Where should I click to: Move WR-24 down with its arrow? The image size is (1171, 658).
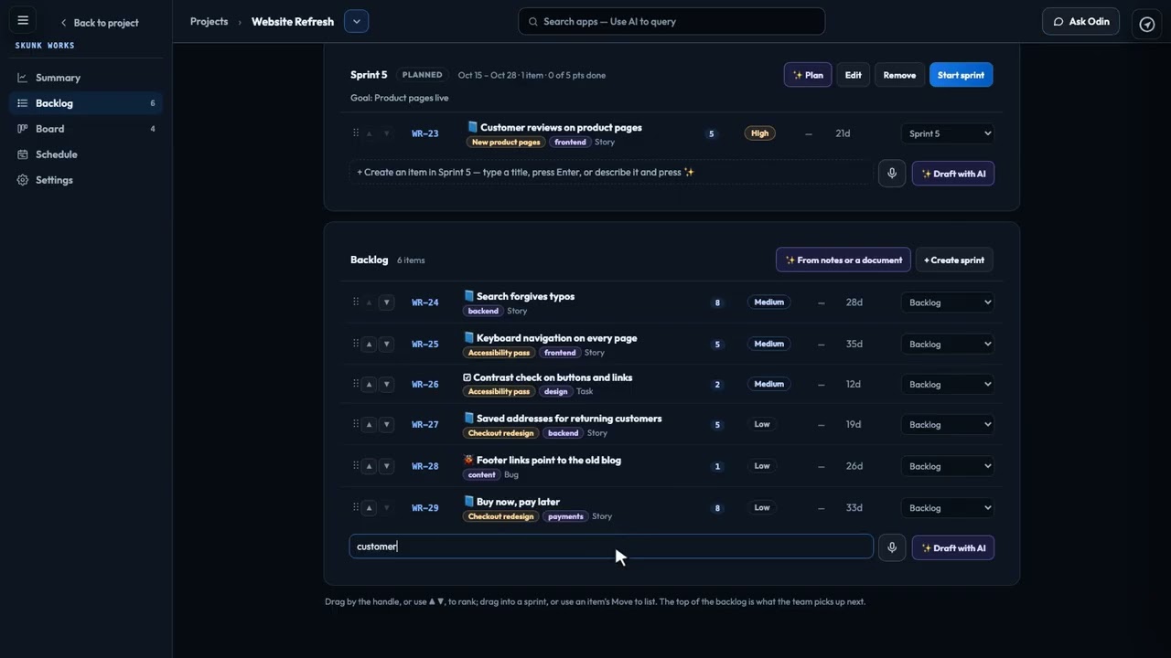(386, 302)
